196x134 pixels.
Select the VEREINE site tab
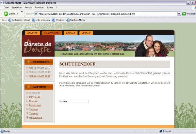[86, 33]
